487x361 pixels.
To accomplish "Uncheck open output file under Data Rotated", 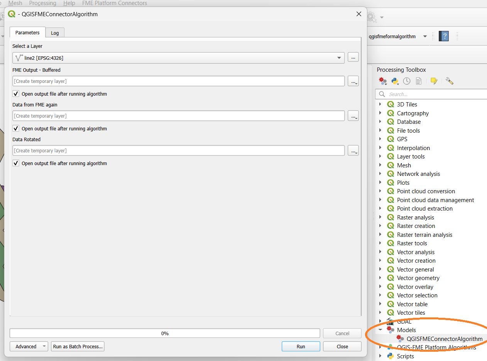I will (x=16, y=163).
